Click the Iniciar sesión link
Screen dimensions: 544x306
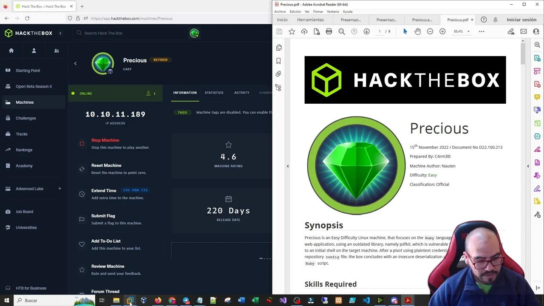point(521,20)
